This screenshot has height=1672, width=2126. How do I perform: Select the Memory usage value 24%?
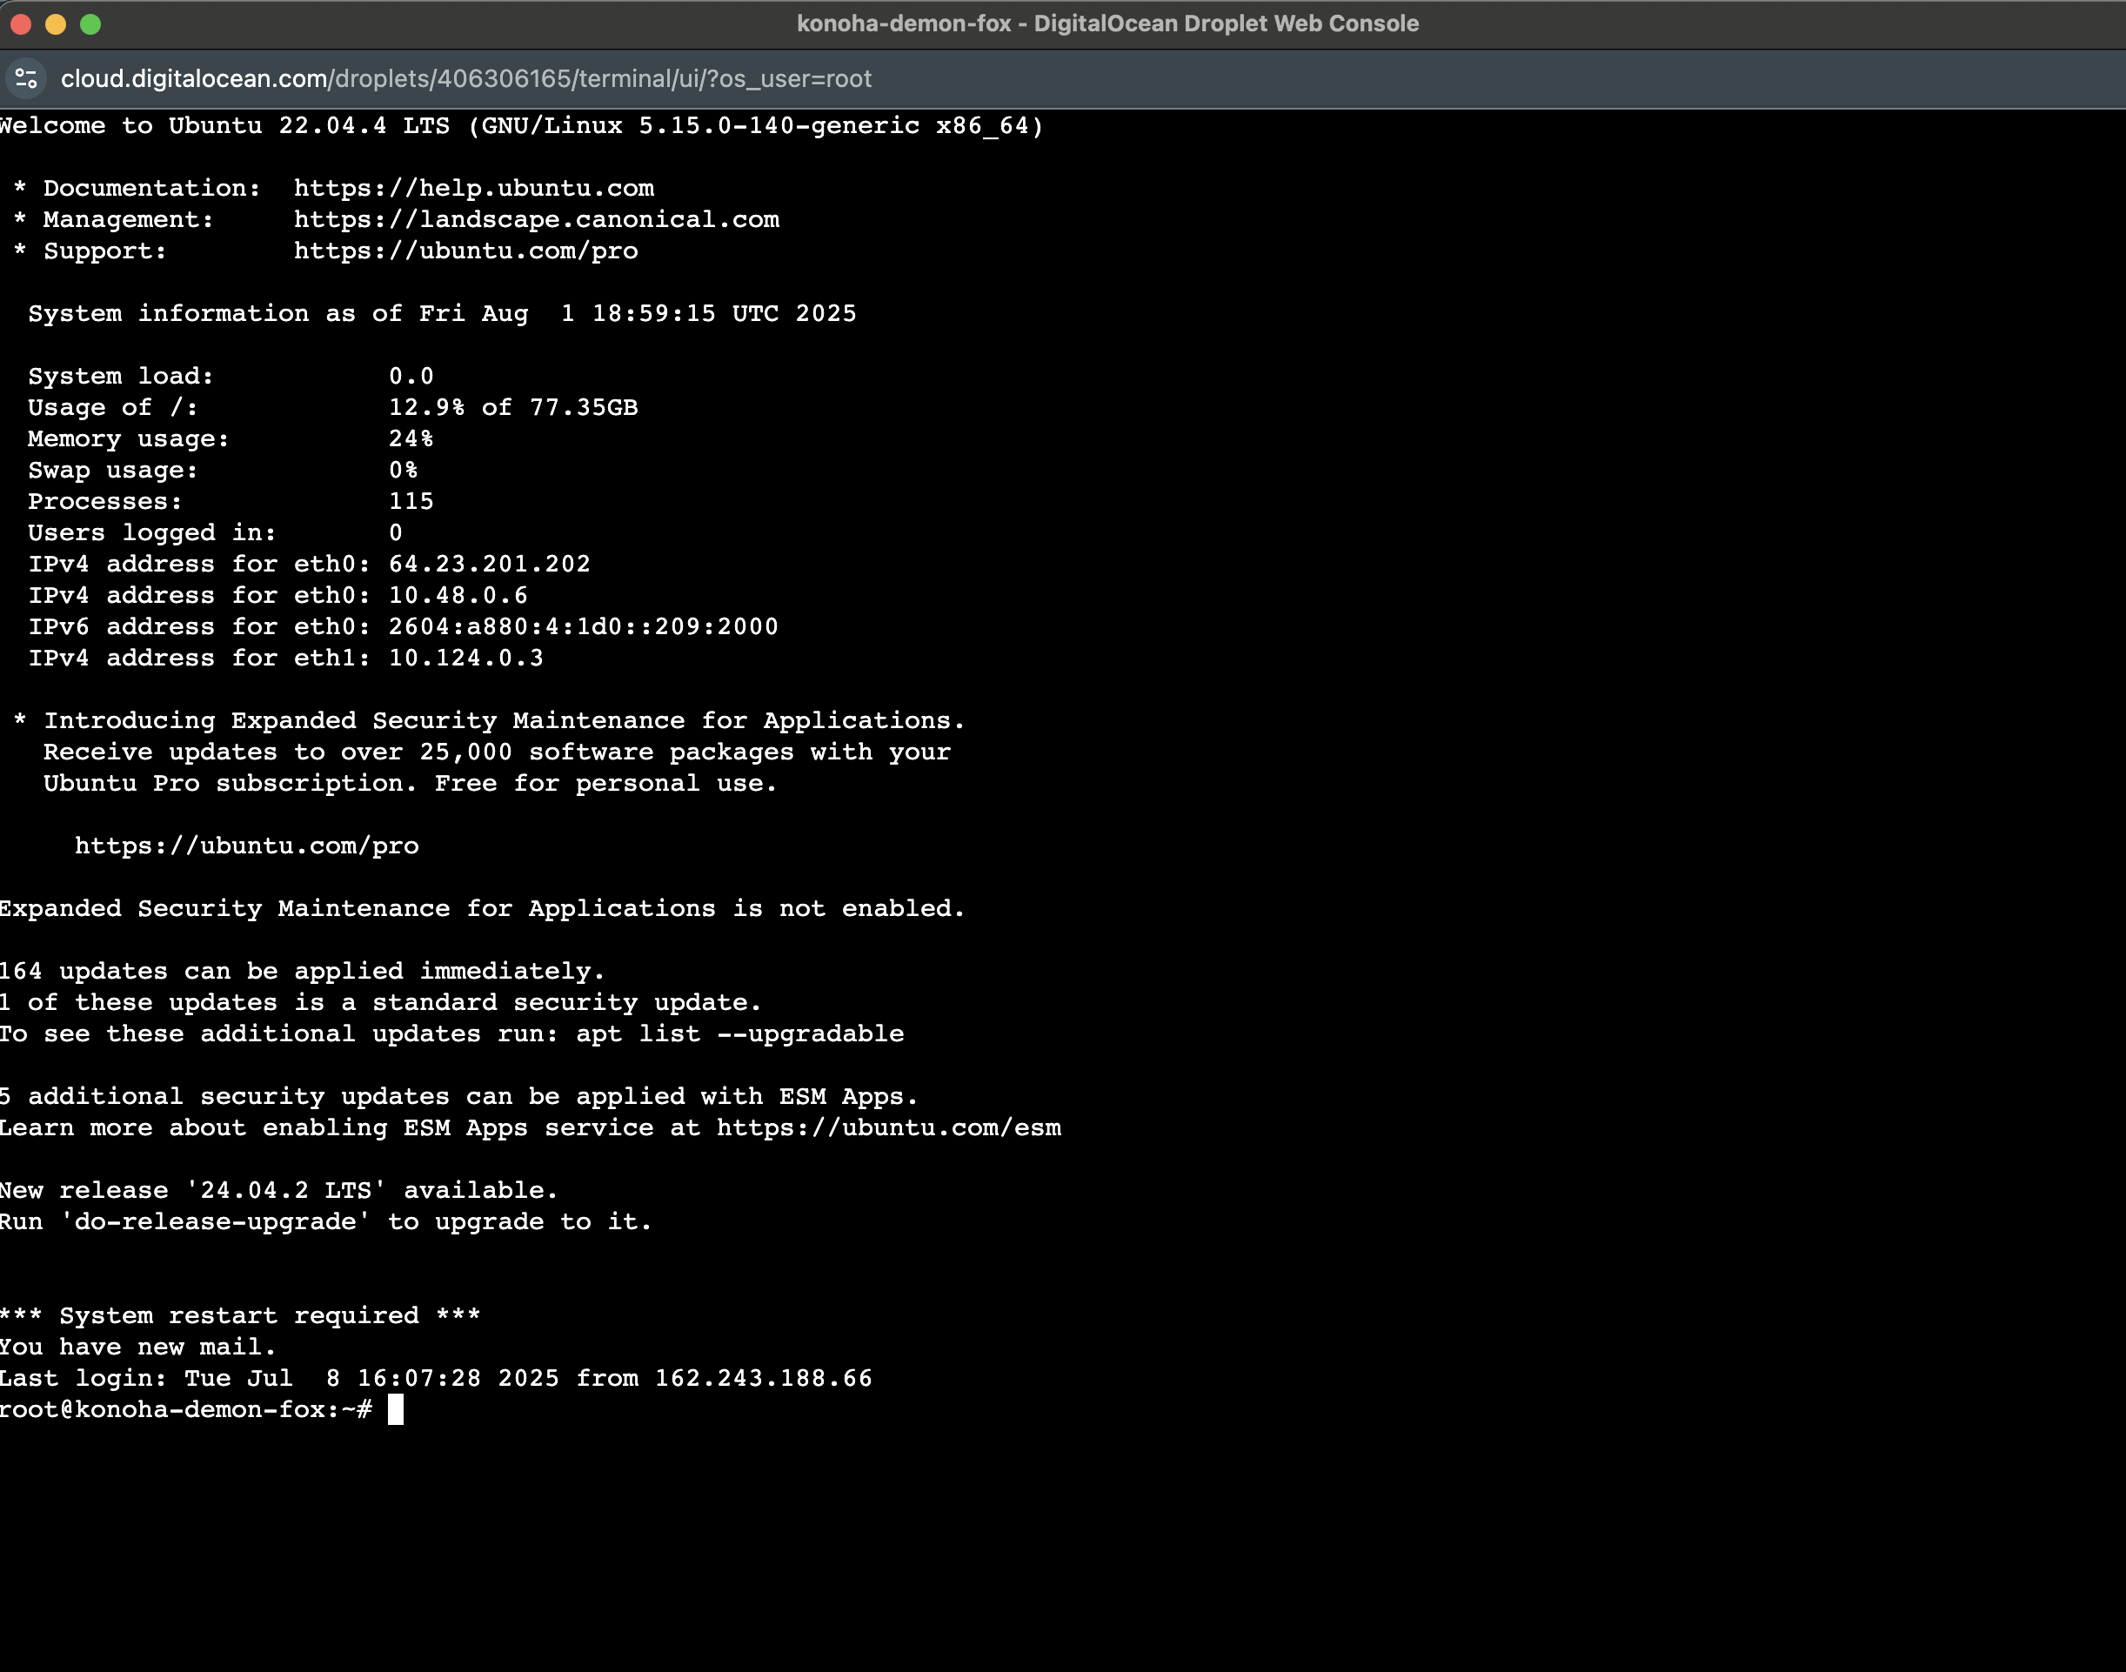[411, 438]
